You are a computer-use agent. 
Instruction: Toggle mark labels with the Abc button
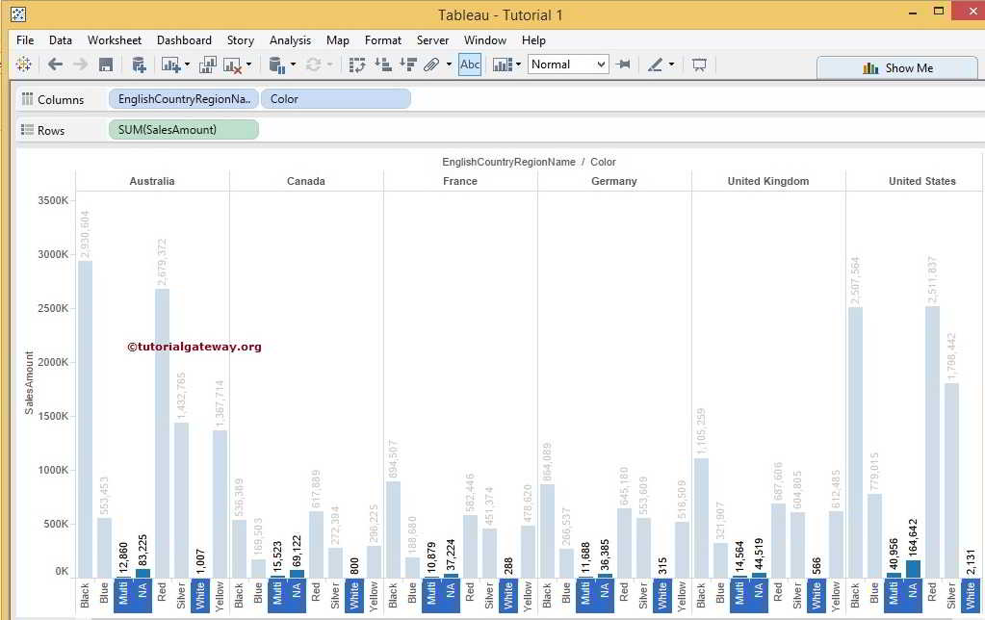[469, 65]
